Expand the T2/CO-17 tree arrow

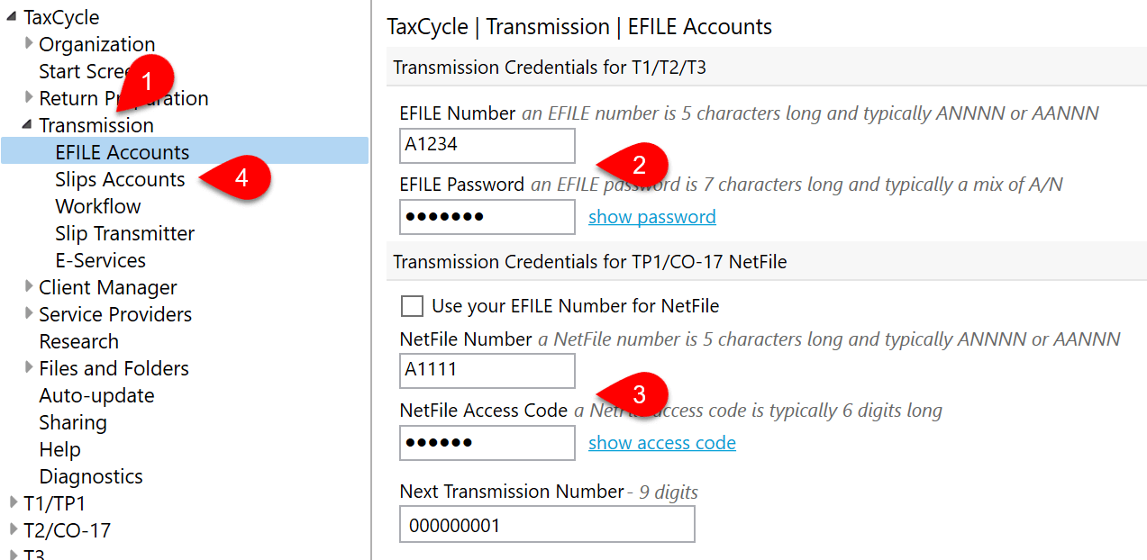(13, 529)
